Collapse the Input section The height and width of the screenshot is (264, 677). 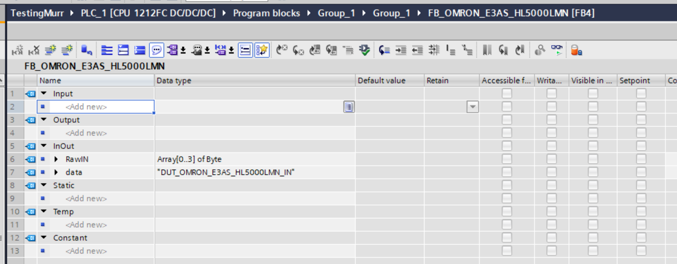click(x=44, y=93)
